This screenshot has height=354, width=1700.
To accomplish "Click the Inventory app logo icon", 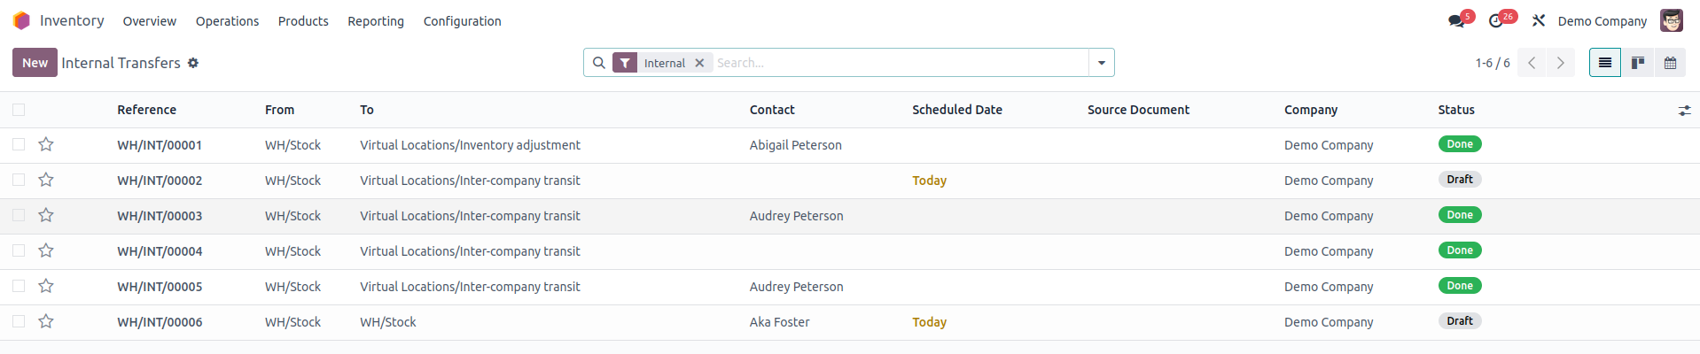I will [22, 20].
